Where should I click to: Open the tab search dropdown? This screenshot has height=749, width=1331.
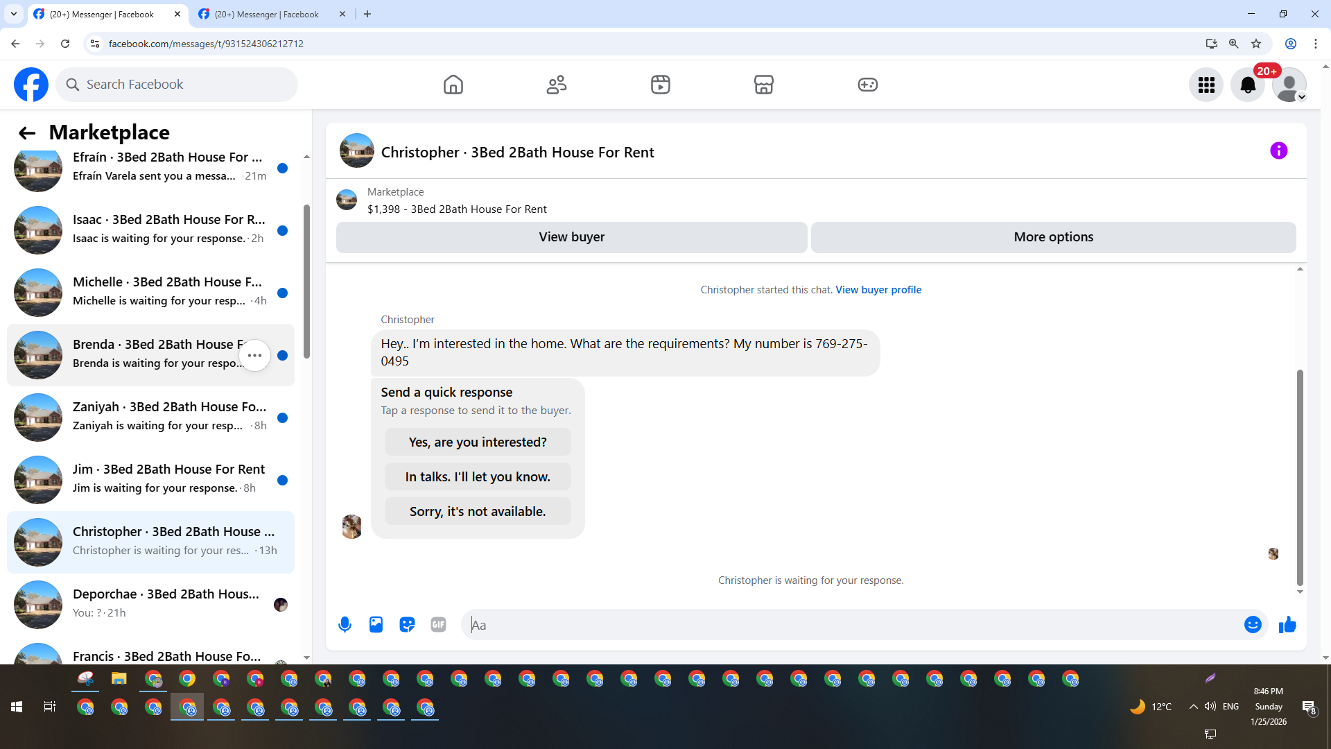(x=14, y=14)
